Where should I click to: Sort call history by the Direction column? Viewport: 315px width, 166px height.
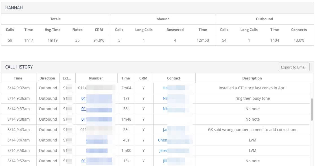[x=47, y=78]
